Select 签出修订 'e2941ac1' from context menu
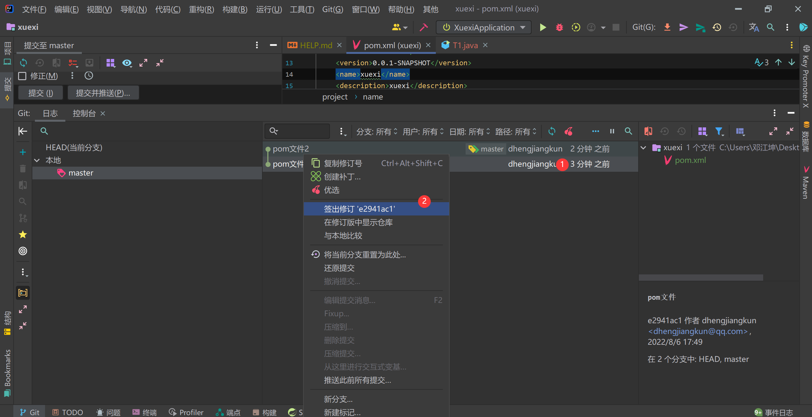Screen dimensions: 812x417 point(359,209)
